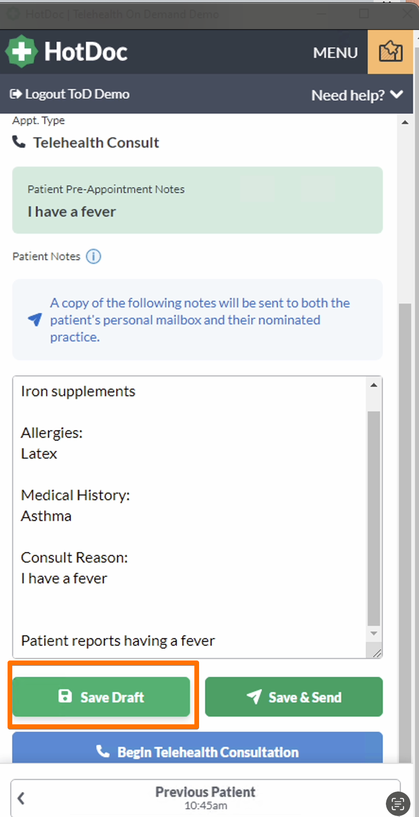The width and height of the screenshot is (419, 817).
Task: Click the notes textarea resize handle
Action: (x=376, y=653)
